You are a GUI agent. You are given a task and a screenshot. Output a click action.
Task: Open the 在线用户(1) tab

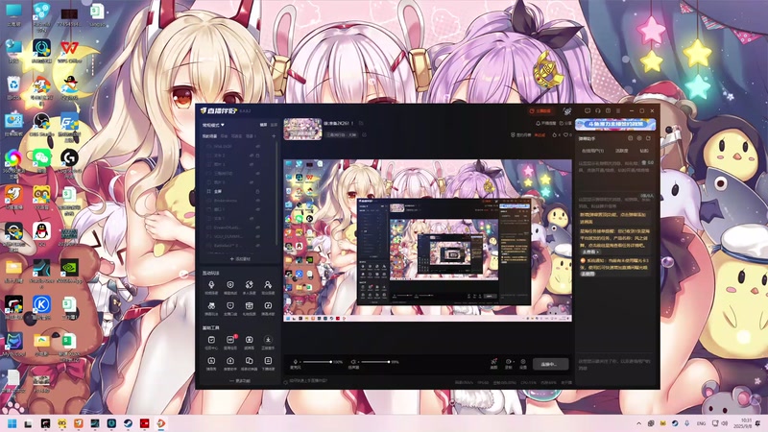(592, 151)
